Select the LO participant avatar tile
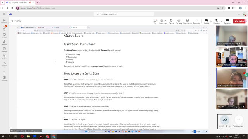 [225, 121]
